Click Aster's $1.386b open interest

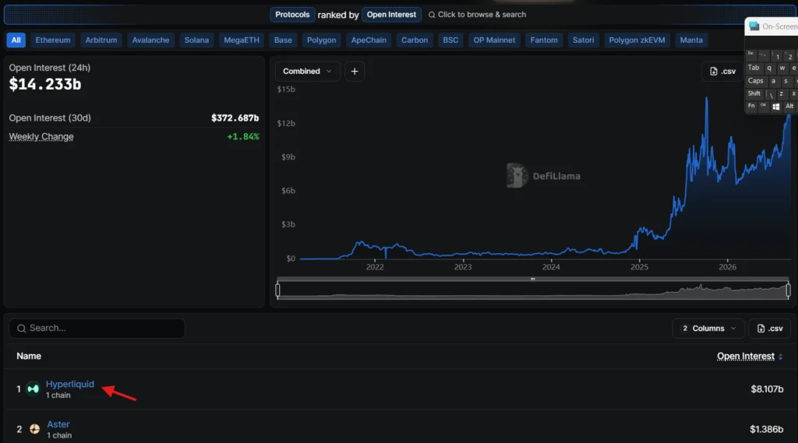(x=767, y=429)
